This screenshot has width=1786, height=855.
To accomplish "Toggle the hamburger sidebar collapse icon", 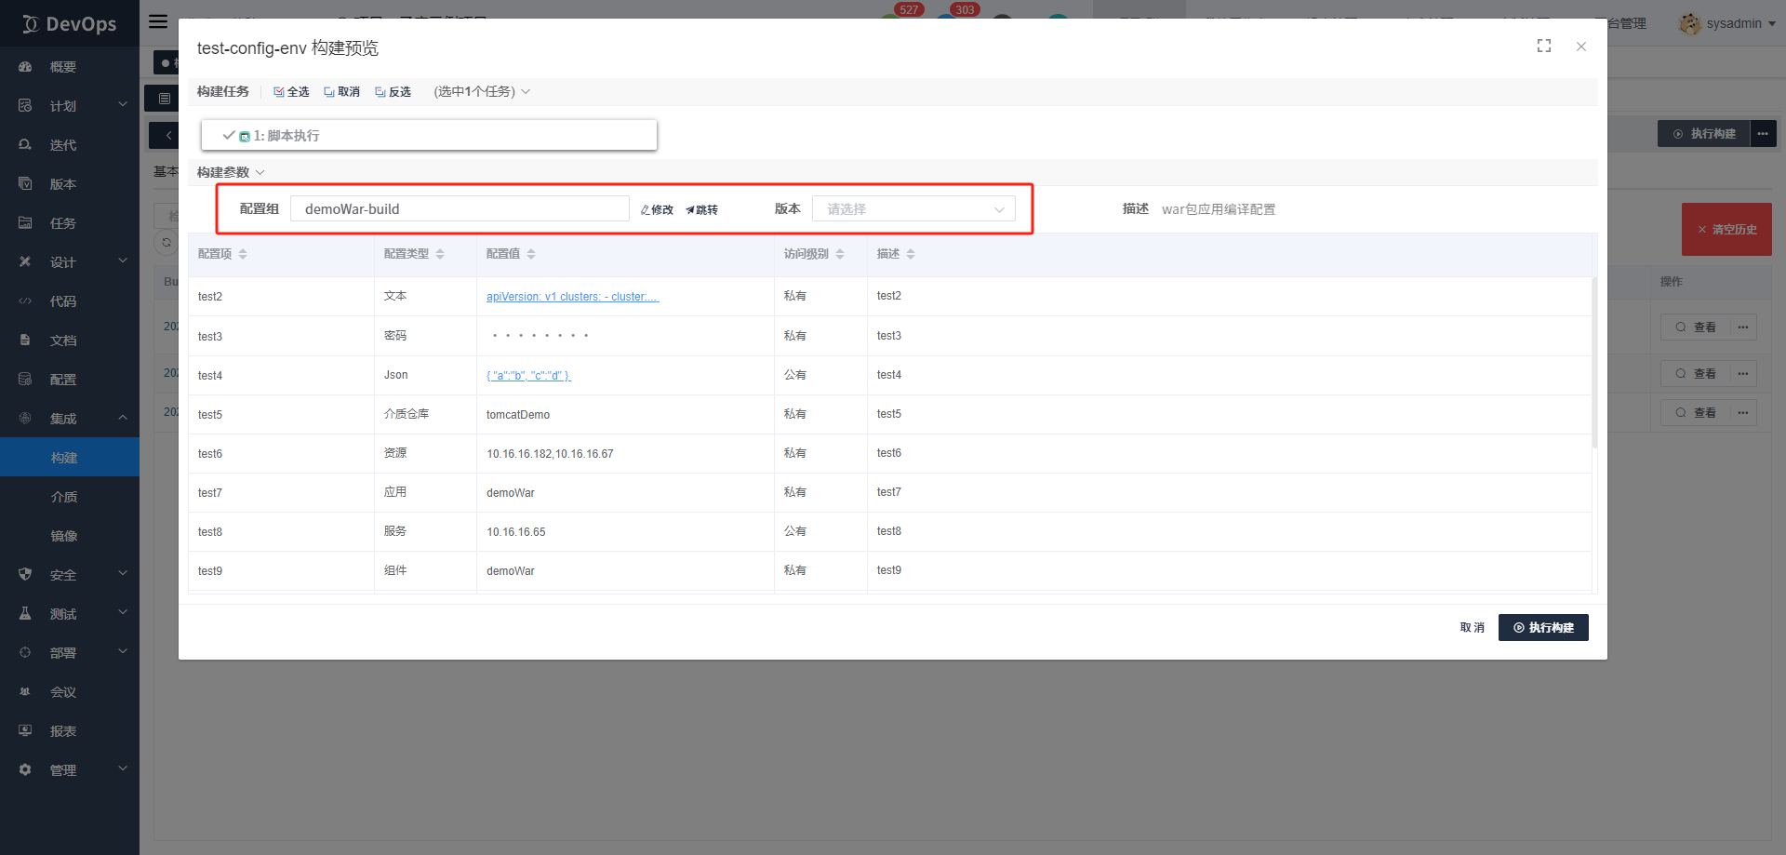I will point(158,21).
